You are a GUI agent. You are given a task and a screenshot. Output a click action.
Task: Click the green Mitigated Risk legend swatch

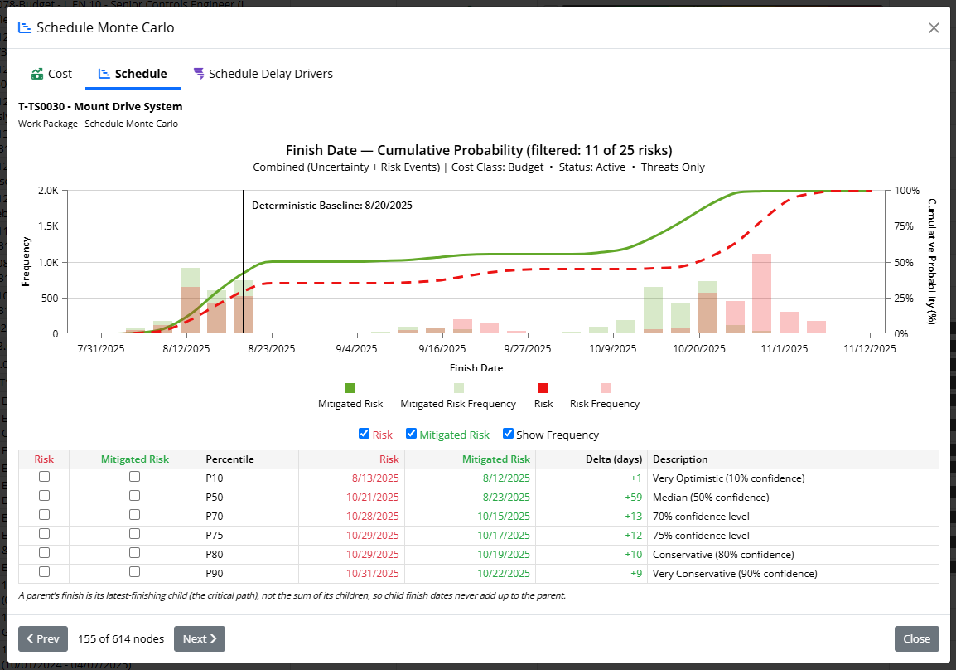350,388
